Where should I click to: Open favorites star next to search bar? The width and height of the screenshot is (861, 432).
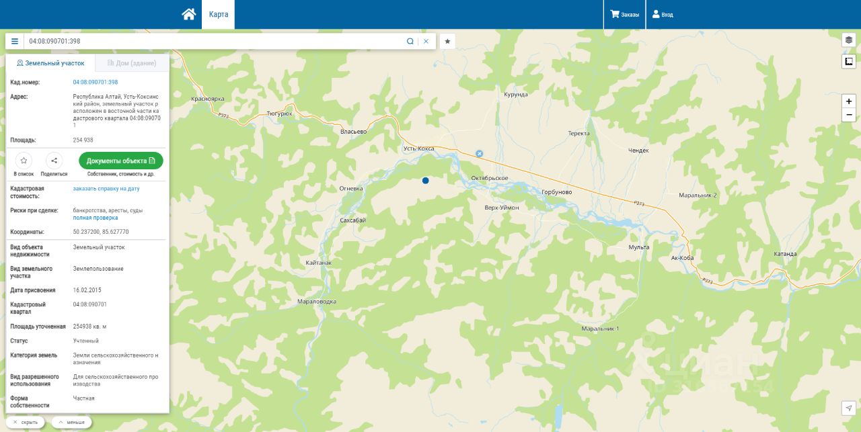pyautogui.click(x=447, y=41)
